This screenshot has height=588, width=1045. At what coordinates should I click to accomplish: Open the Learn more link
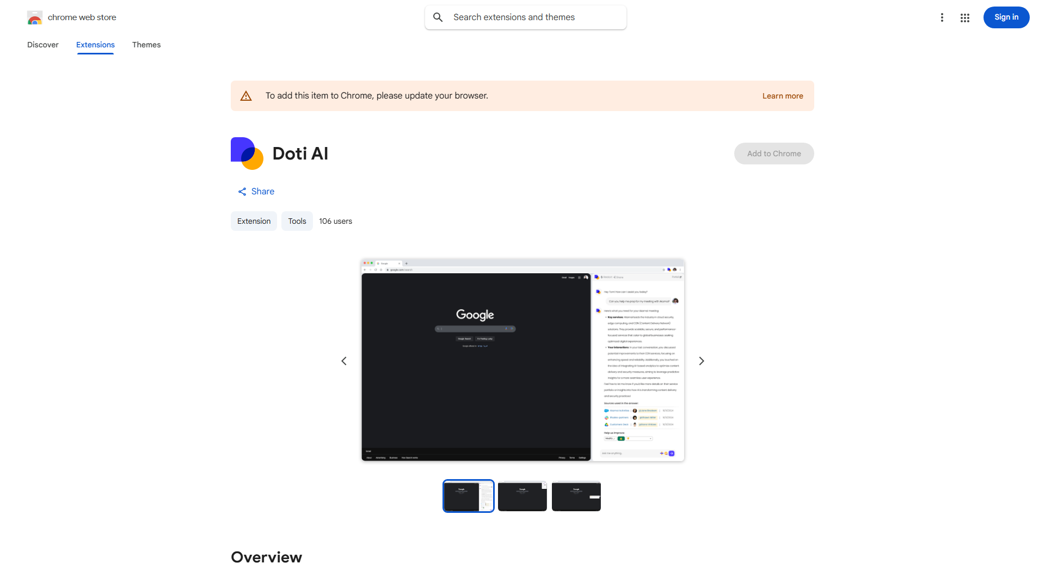[x=782, y=96]
